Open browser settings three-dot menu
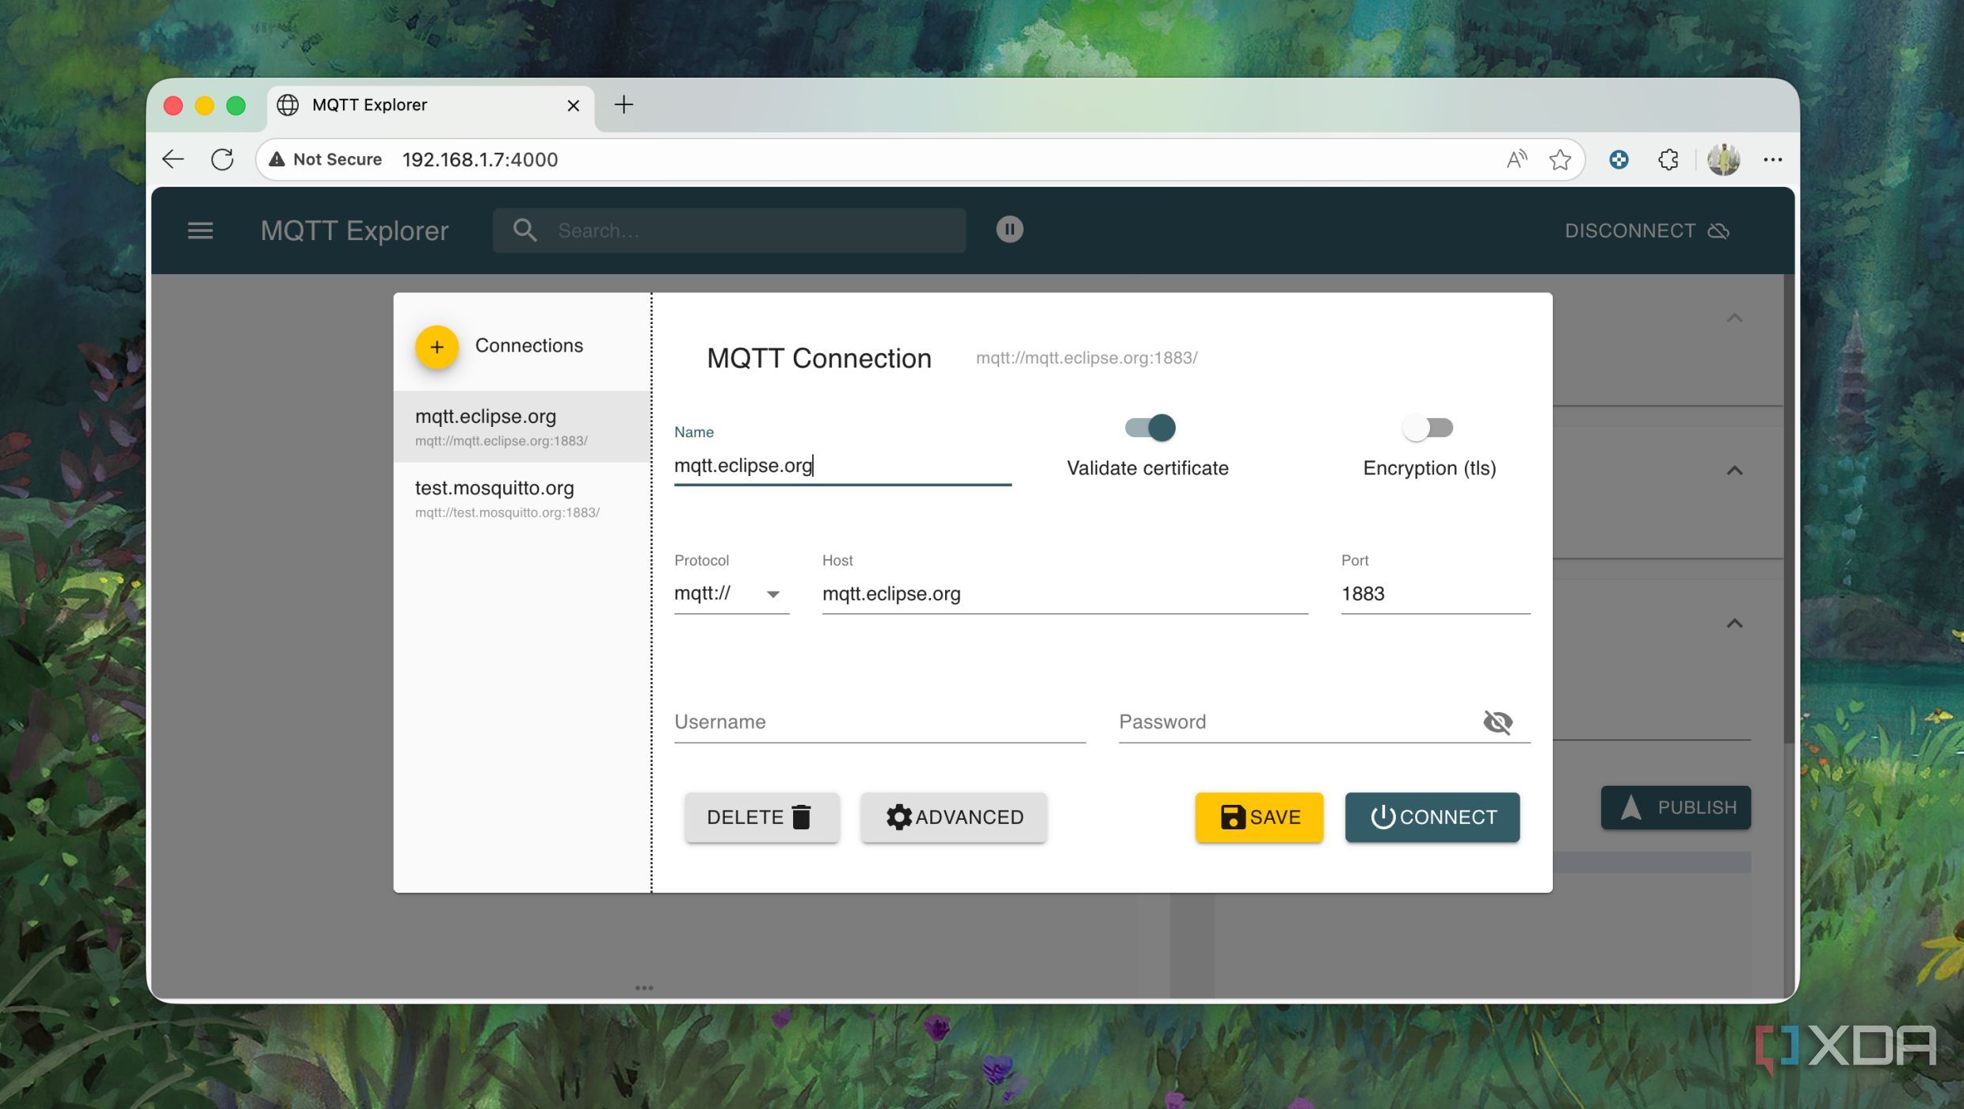The width and height of the screenshot is (1964, 1109). point(1772,160)
